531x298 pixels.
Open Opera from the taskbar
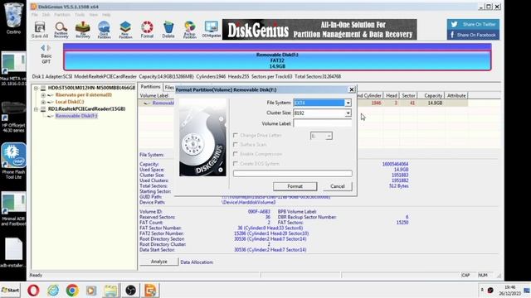[x=33, y=291]
